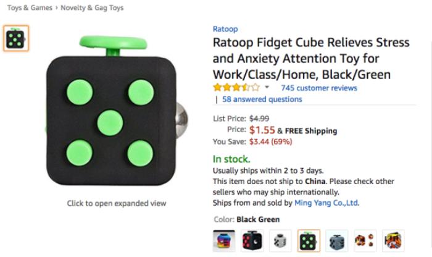
Task: Open the small product thumbnail image
Action: coord(16,38)
